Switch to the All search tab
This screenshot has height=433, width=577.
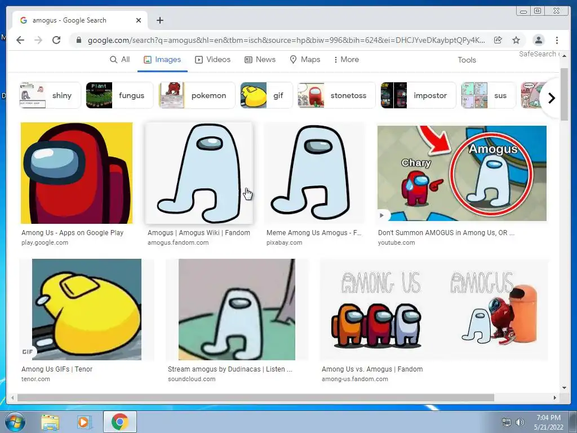click(120, 59)
